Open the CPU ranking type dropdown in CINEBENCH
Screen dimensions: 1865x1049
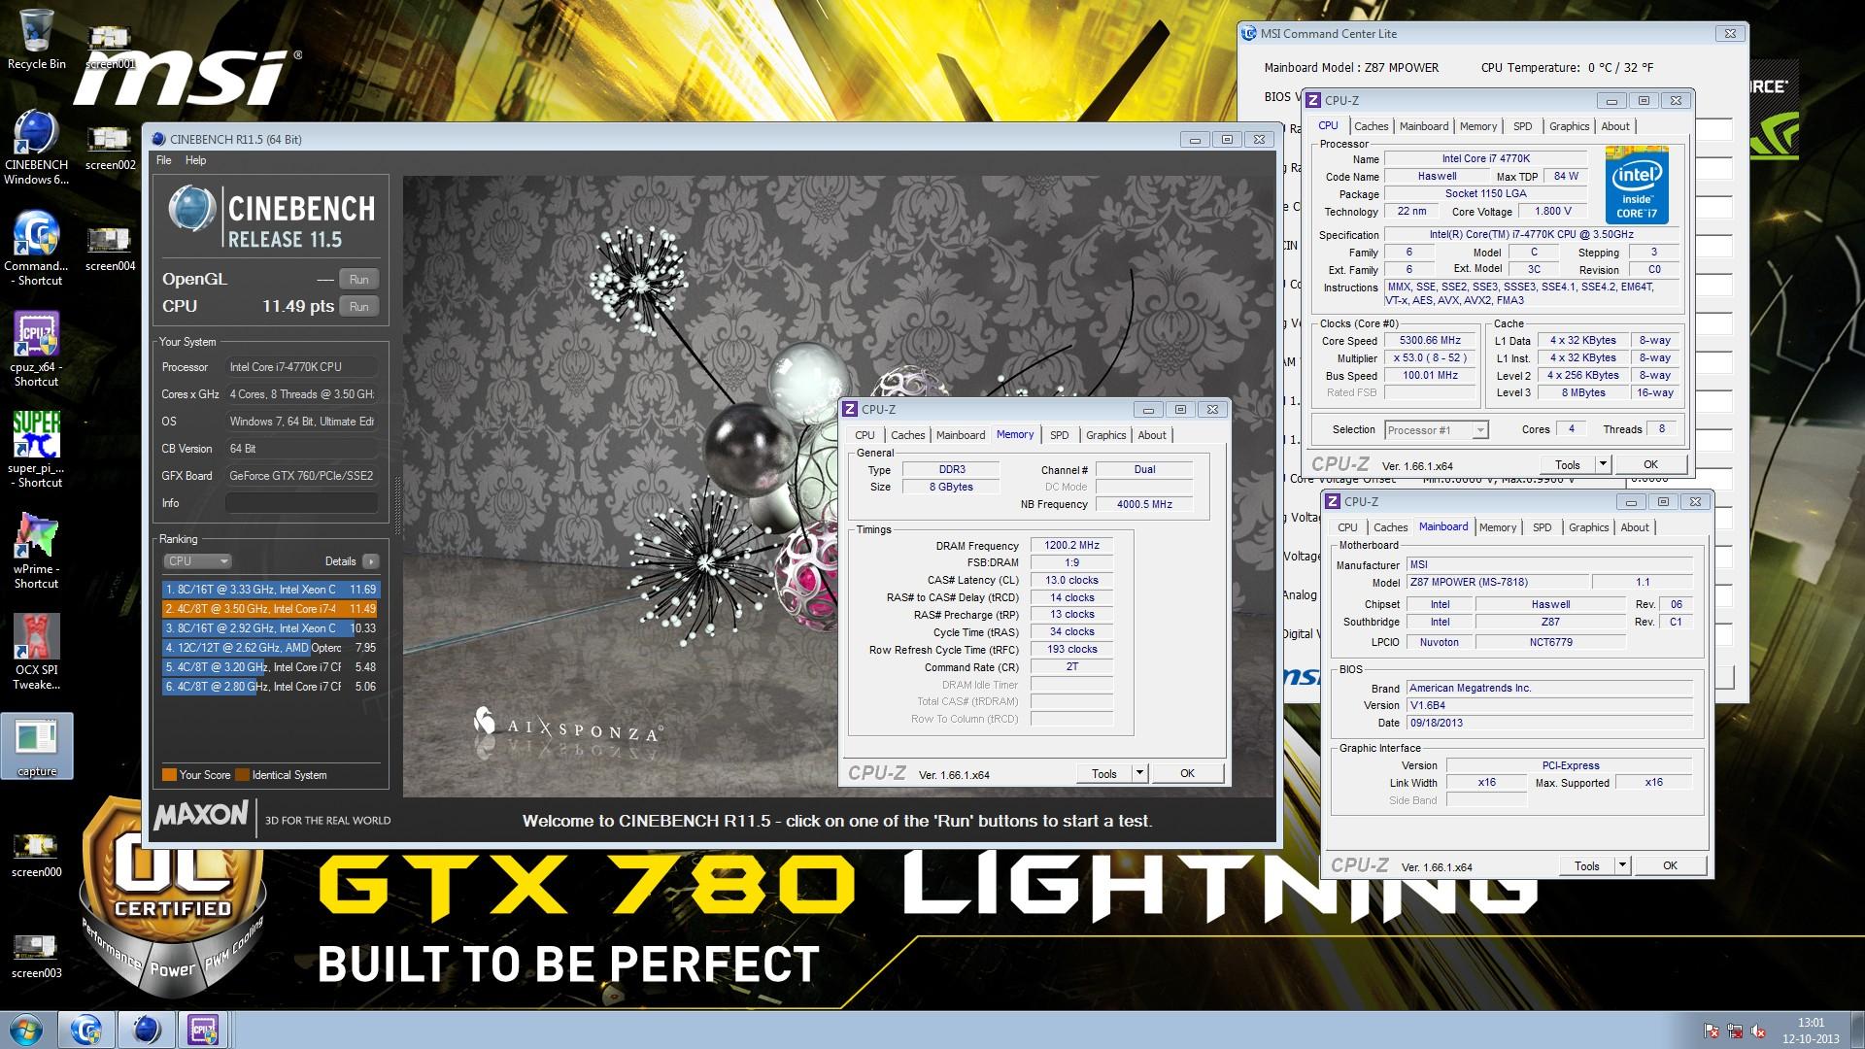coord(197,561)
